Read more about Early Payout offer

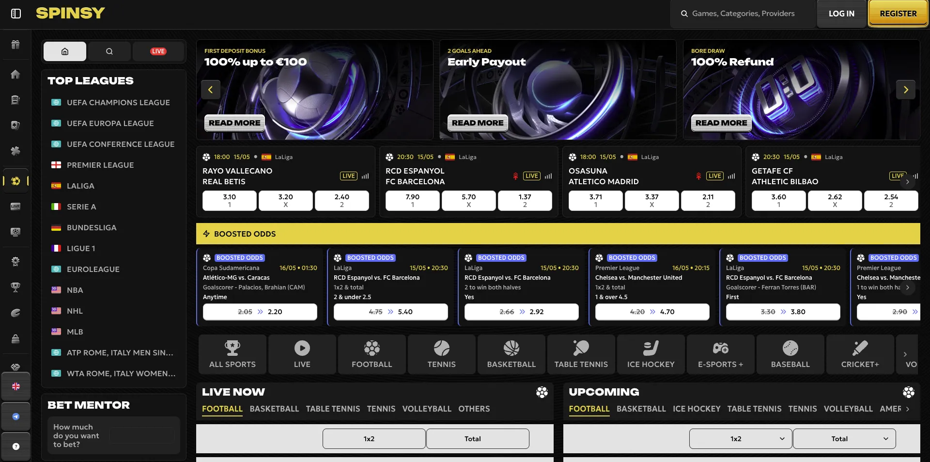click(x=478, y=123)
